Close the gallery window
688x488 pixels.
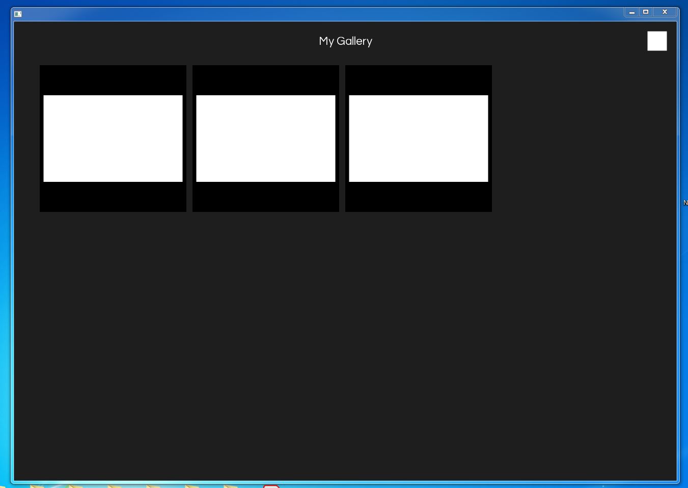[x=665, y=12]
